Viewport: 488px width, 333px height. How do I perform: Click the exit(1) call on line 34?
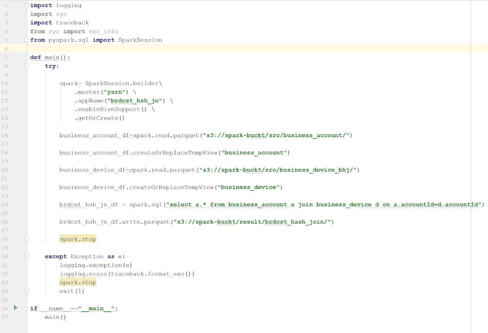(72, 291)
